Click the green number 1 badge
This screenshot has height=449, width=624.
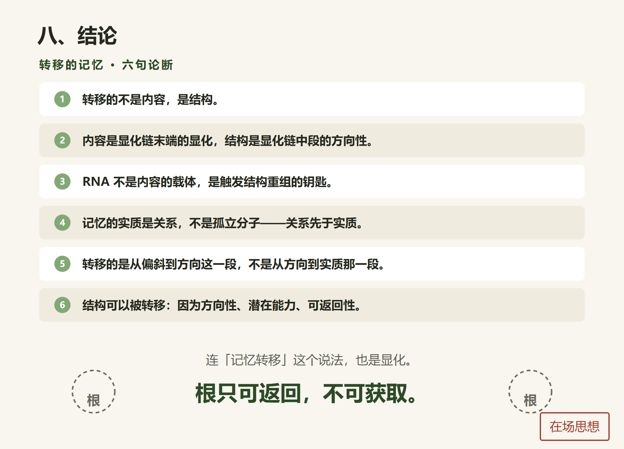62,99
